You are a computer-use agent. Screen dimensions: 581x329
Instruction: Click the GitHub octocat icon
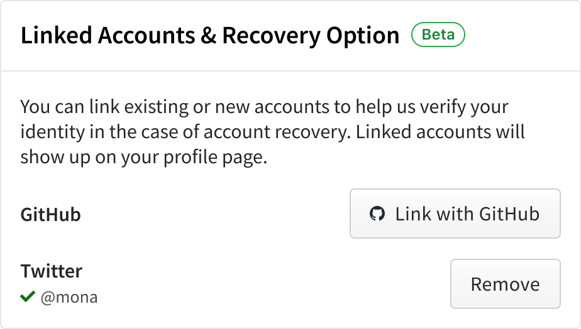click(377, 214)
